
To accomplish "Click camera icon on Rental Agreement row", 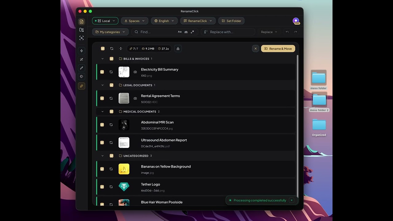I will (135, 98).
